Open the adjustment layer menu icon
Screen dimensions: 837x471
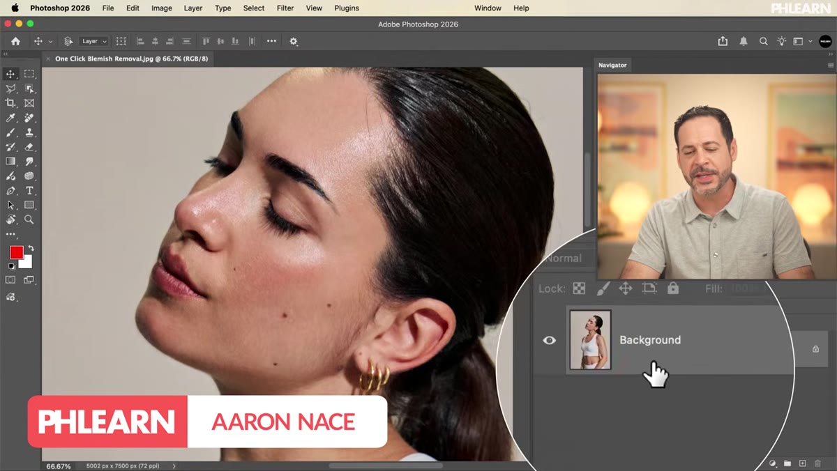(x=773, y=463)
